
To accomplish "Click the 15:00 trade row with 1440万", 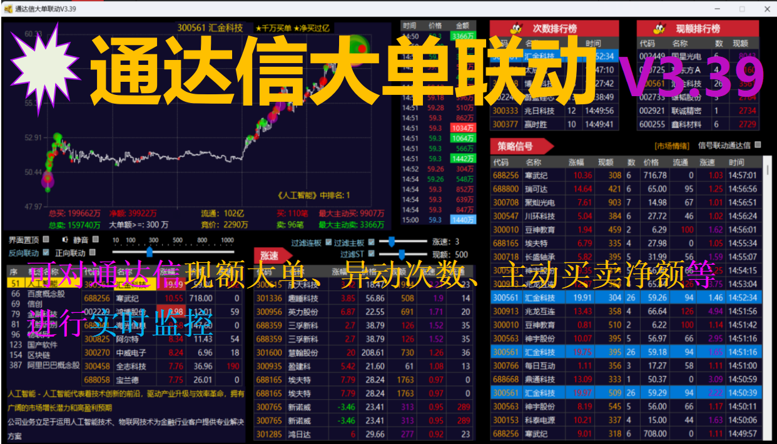I will click(x=439, y=220).
